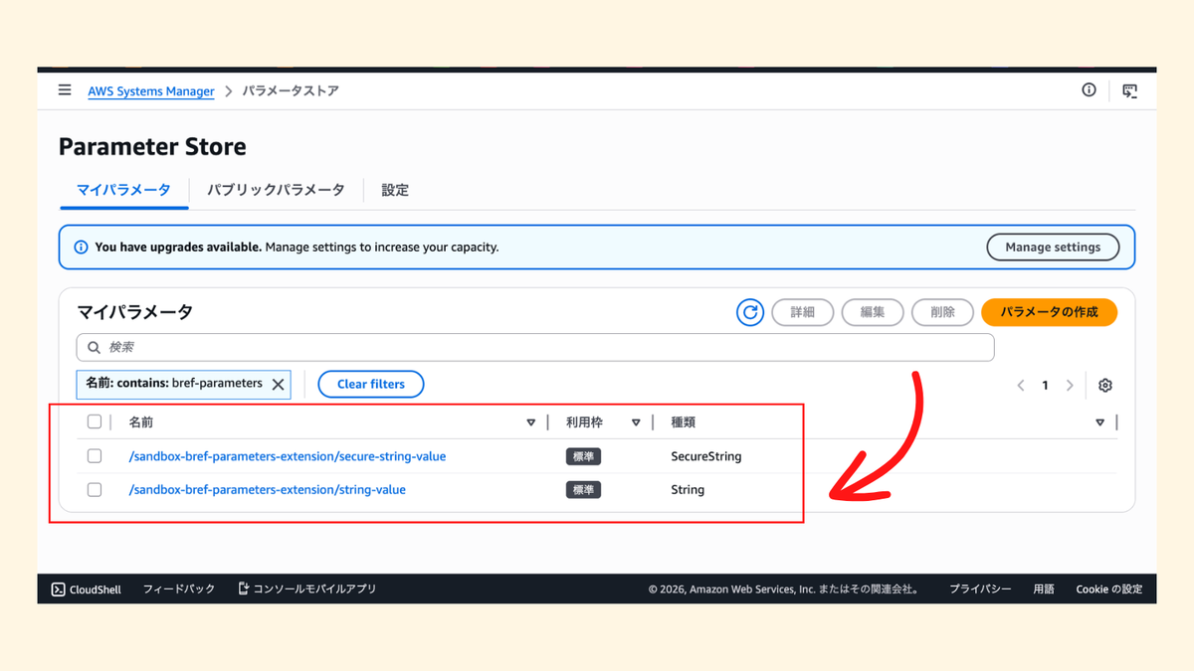Open 用語 footer link
The height and width of the screenshot is (671, 1194).
click(1044, 589)
